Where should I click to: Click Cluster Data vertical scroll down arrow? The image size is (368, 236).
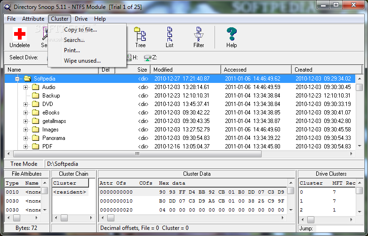[x=291, y=210]
